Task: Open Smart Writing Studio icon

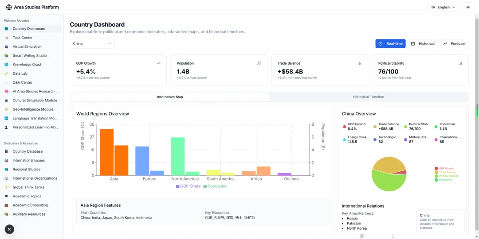Action: pyautogui.click(x=7, y=56)
